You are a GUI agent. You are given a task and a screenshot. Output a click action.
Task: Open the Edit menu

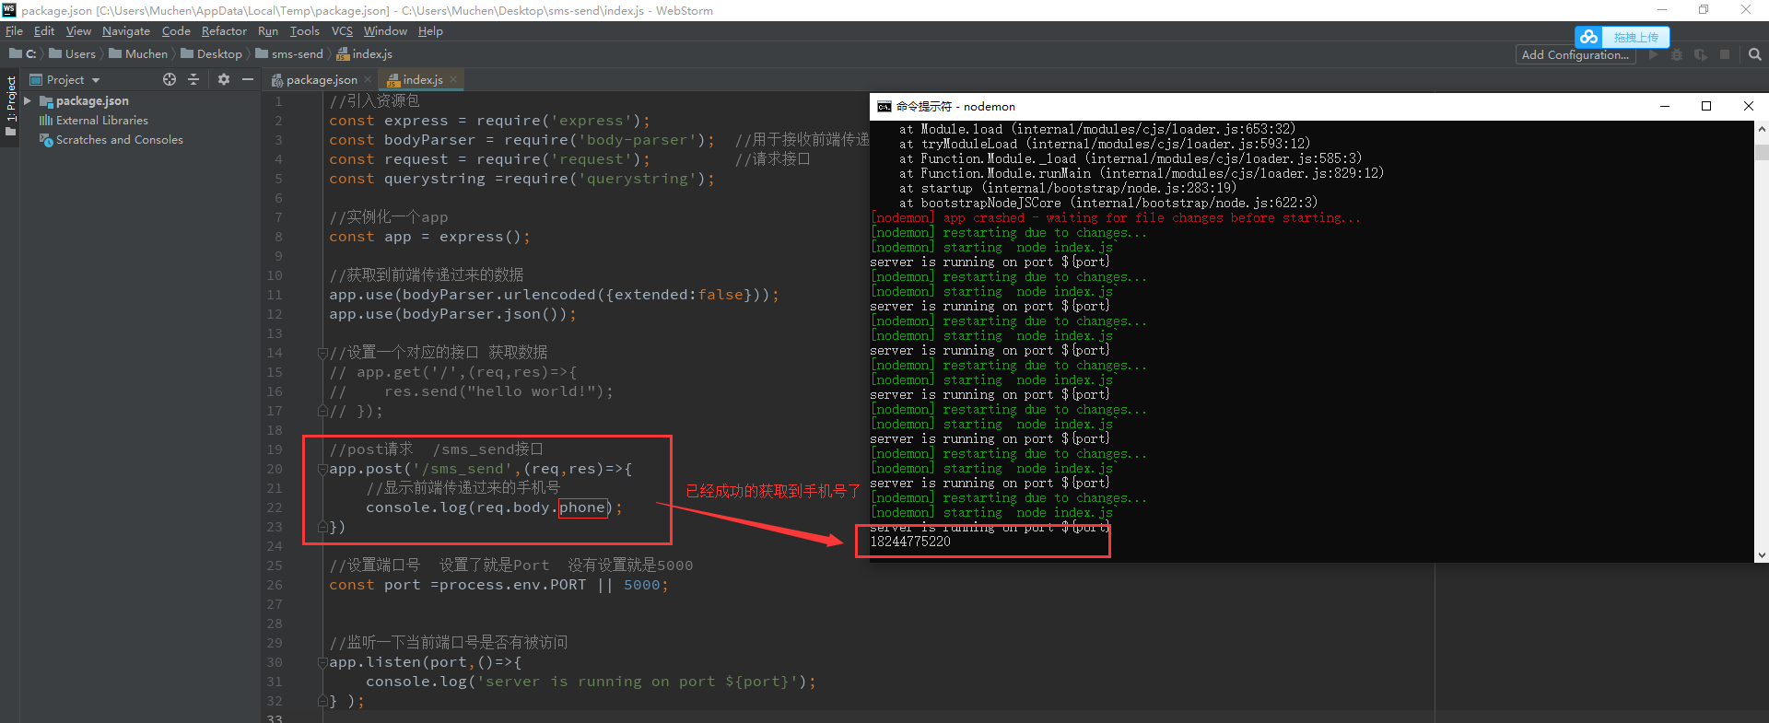coord(44,31)
